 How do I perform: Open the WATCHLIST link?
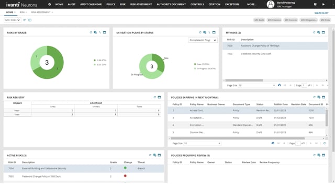click(x=321, y=13)
